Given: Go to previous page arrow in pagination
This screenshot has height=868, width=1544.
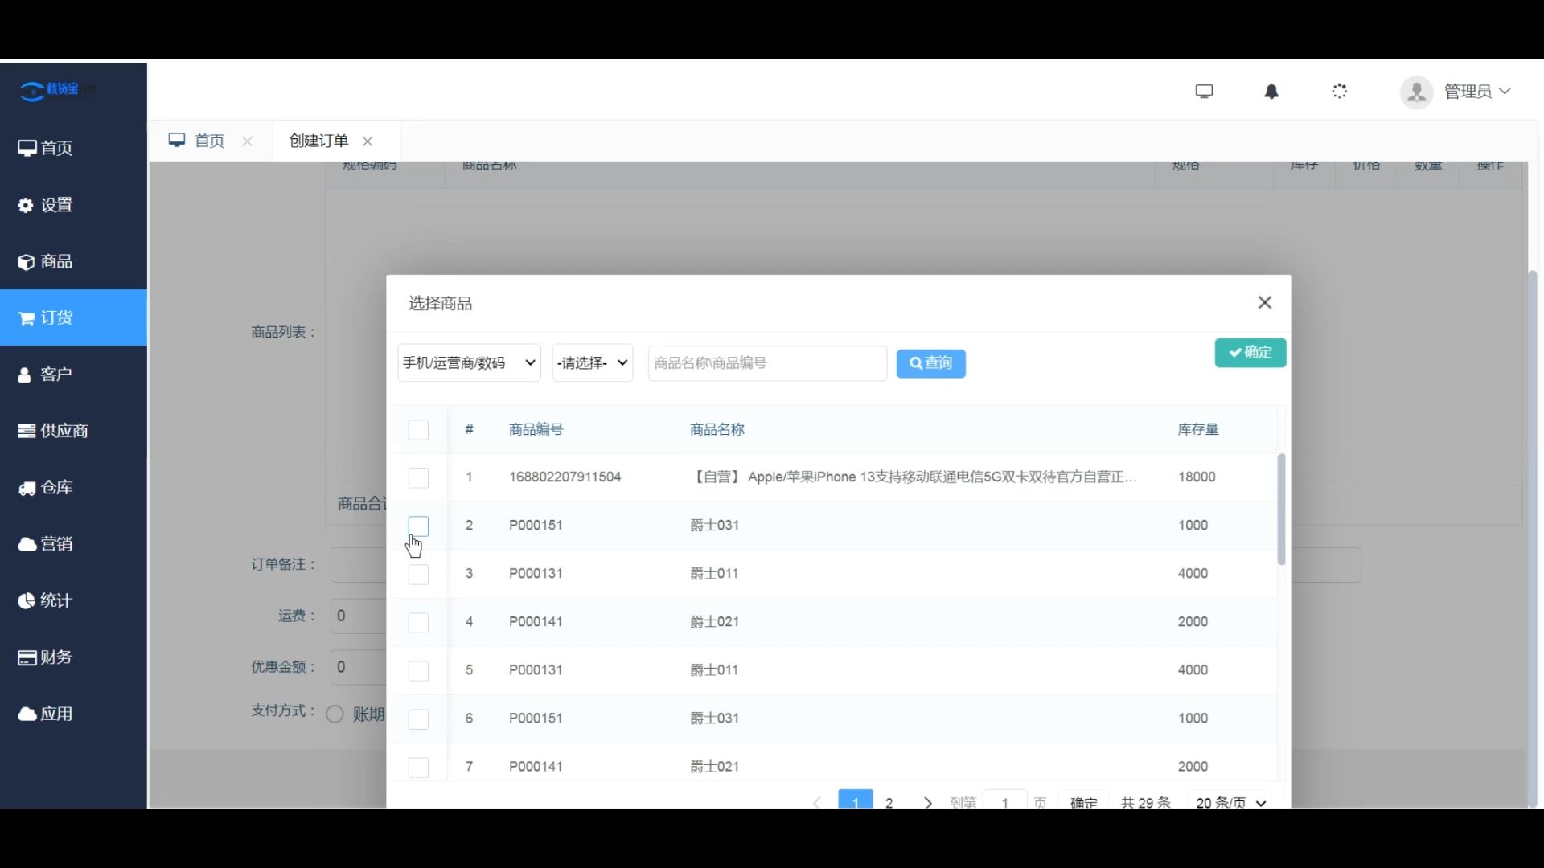Looking at the screenshot, I should tap(817, 802).
